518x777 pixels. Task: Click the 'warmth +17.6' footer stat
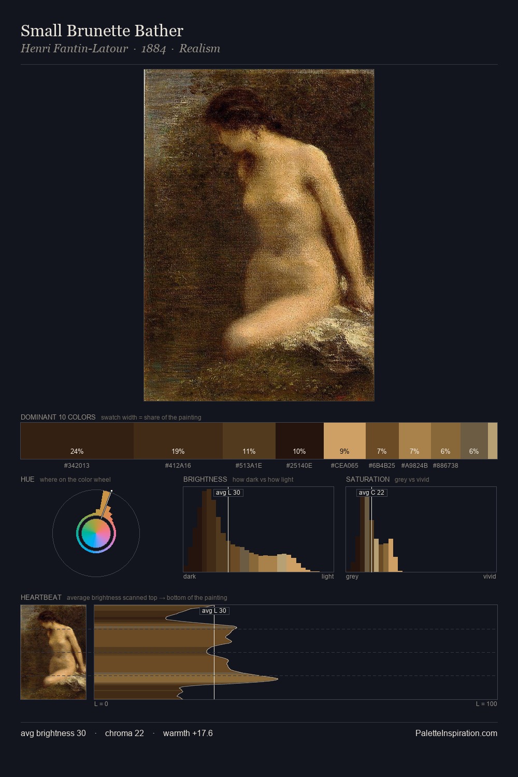click(188, 733)
